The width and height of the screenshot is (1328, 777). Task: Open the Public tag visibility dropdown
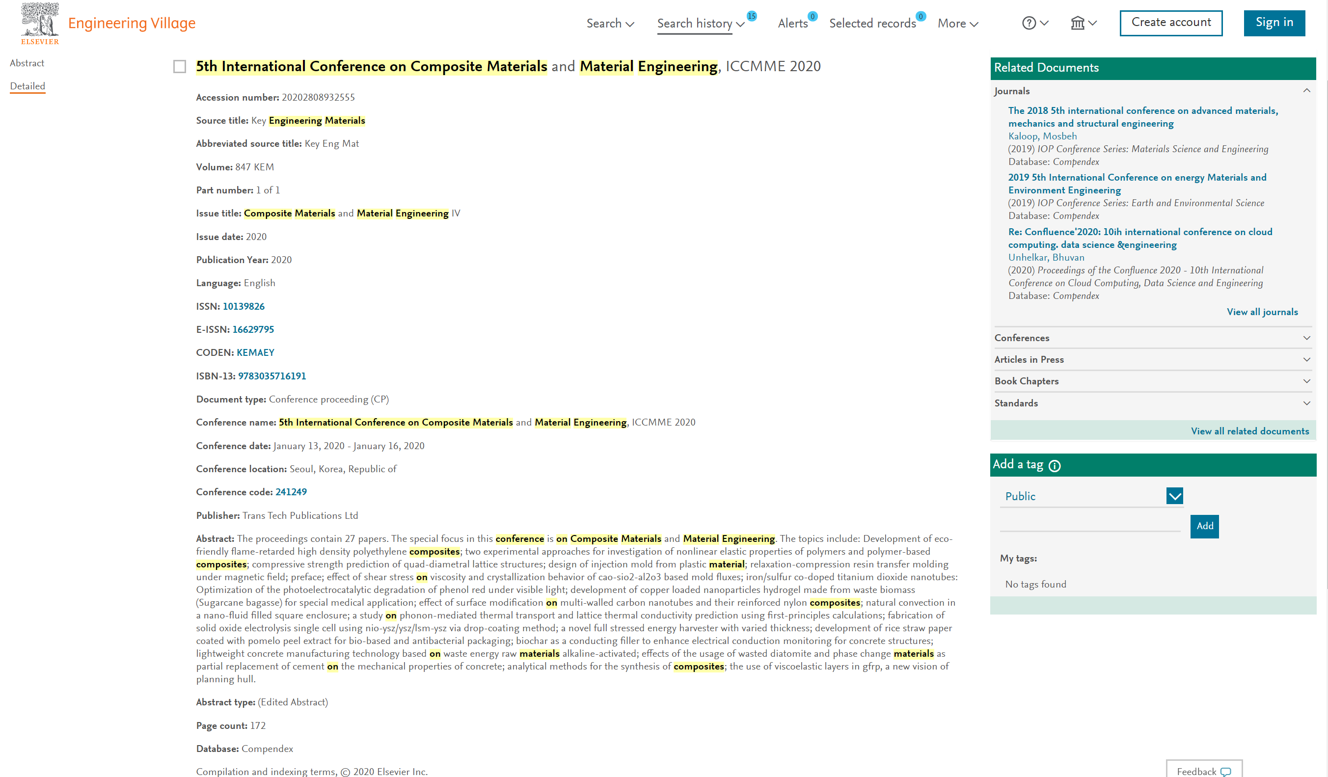tap(1175, 496)
